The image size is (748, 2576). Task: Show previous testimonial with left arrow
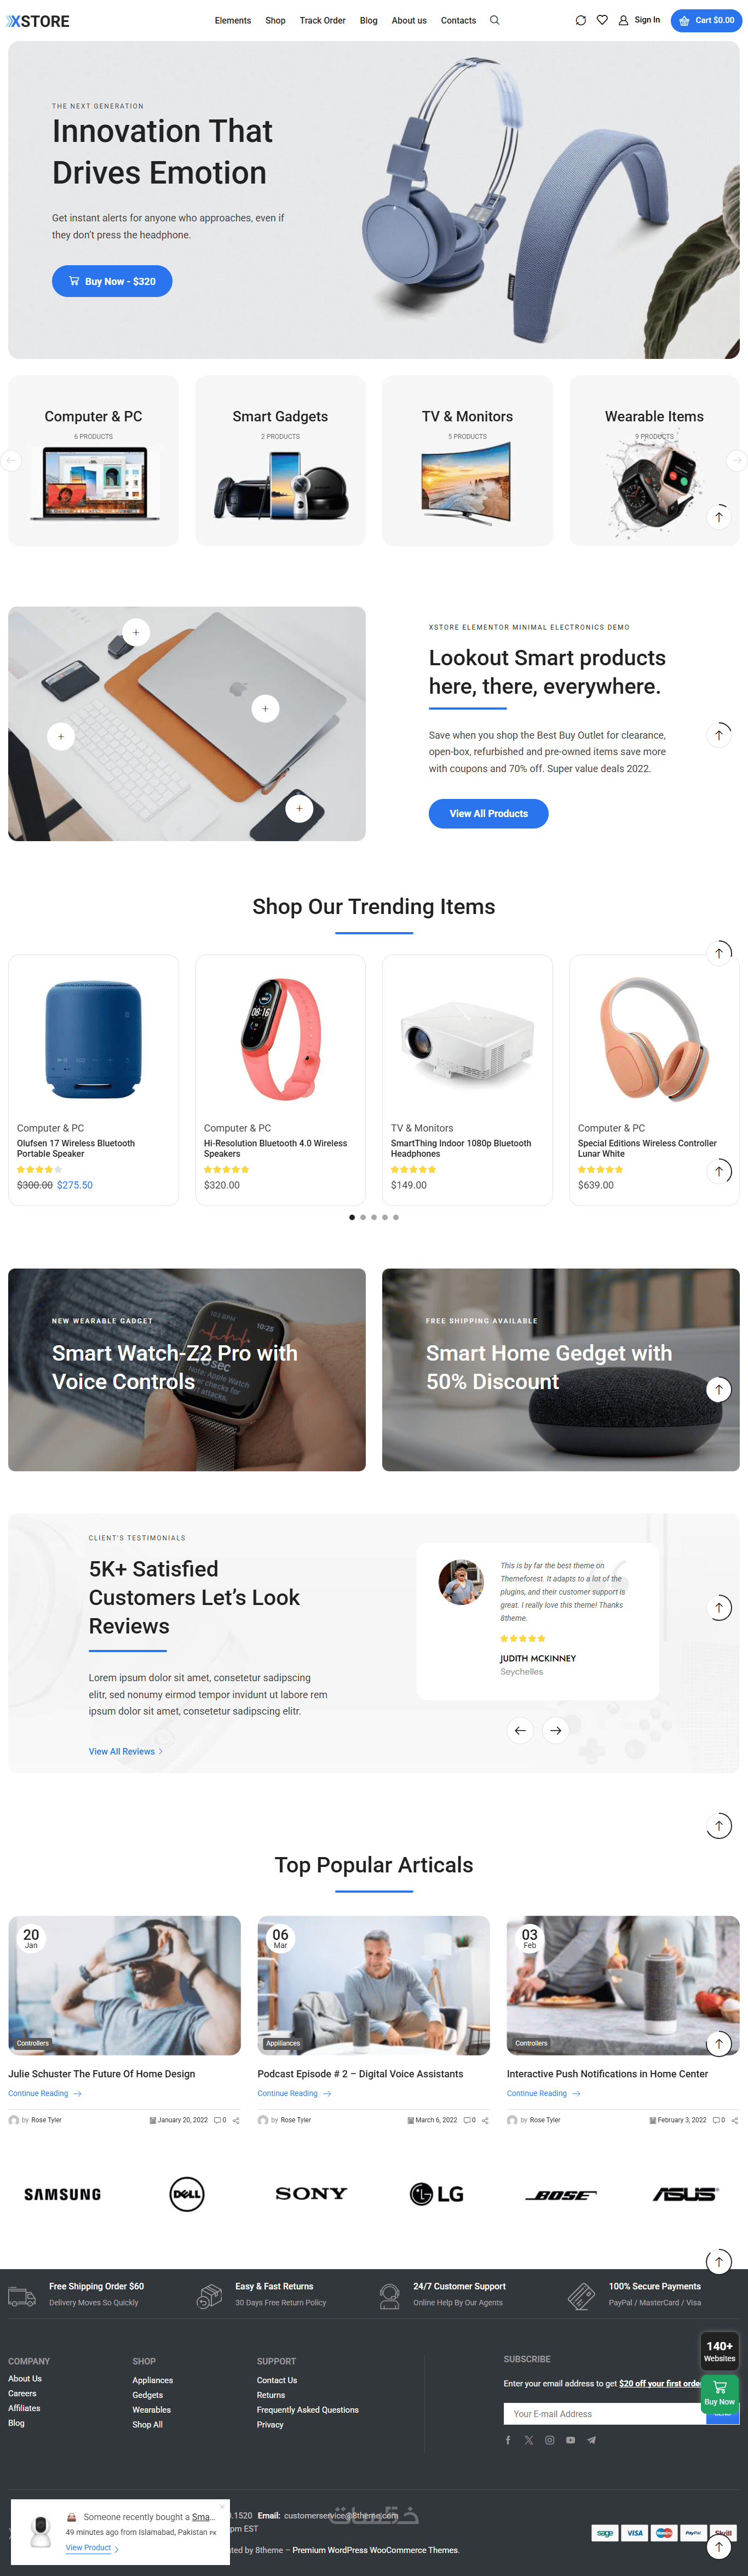click(x=519, y=1730)
